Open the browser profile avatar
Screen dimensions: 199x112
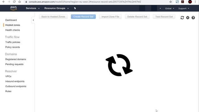click(x=190, y=2)
